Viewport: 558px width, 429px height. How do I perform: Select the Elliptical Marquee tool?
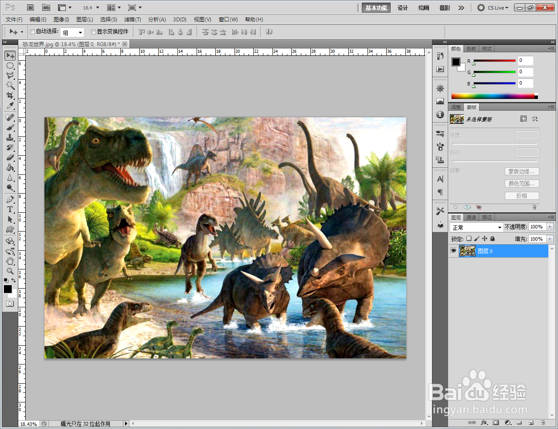(x=10, y=66)
